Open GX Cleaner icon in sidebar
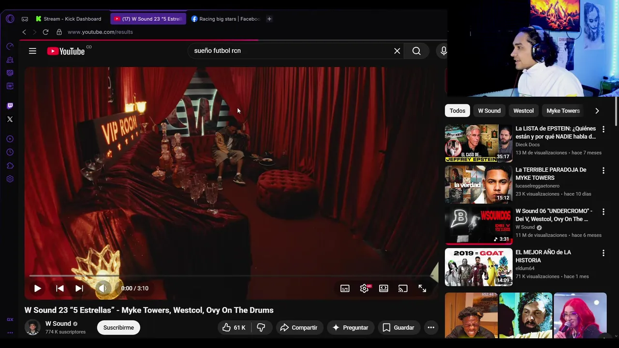This screenshot has height=348, width=619. [x=10, y=60]
